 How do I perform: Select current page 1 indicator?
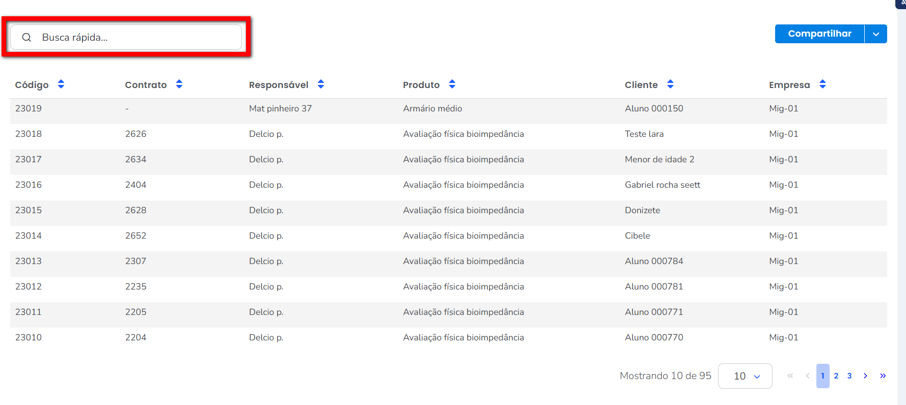[822, 376]
